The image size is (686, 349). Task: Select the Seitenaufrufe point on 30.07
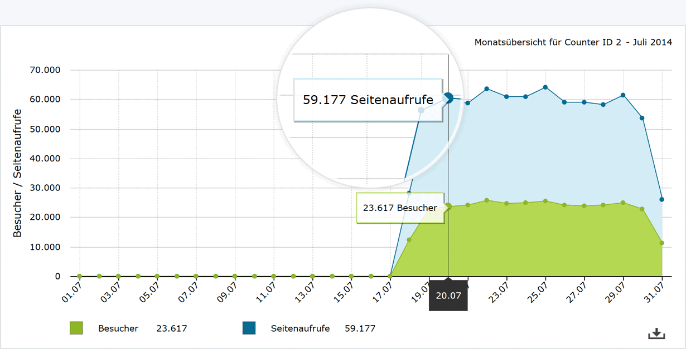coord(642,118)
